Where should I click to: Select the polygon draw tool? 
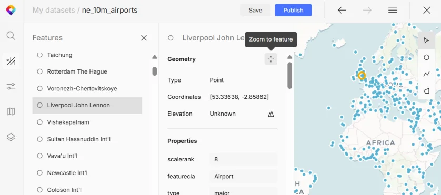[x=426, y=91]
